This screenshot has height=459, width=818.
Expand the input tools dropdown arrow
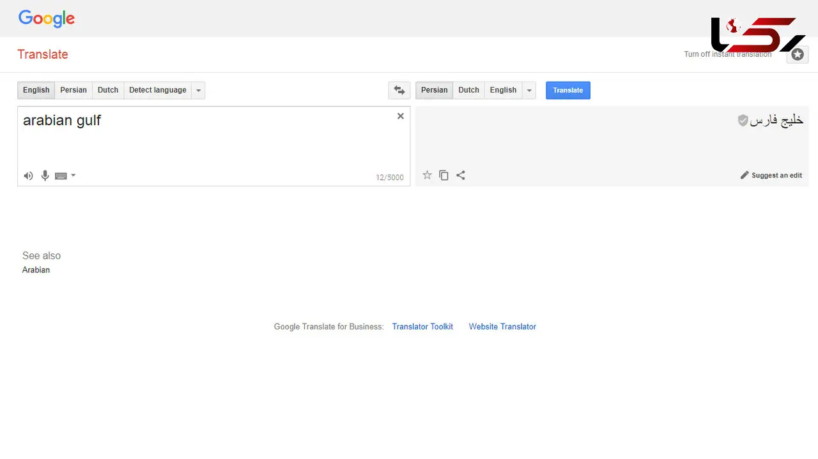pos(73,176)
